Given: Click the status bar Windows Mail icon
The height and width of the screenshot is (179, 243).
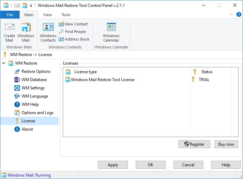Looking at the screenshot, I should [x=4, y=175].
